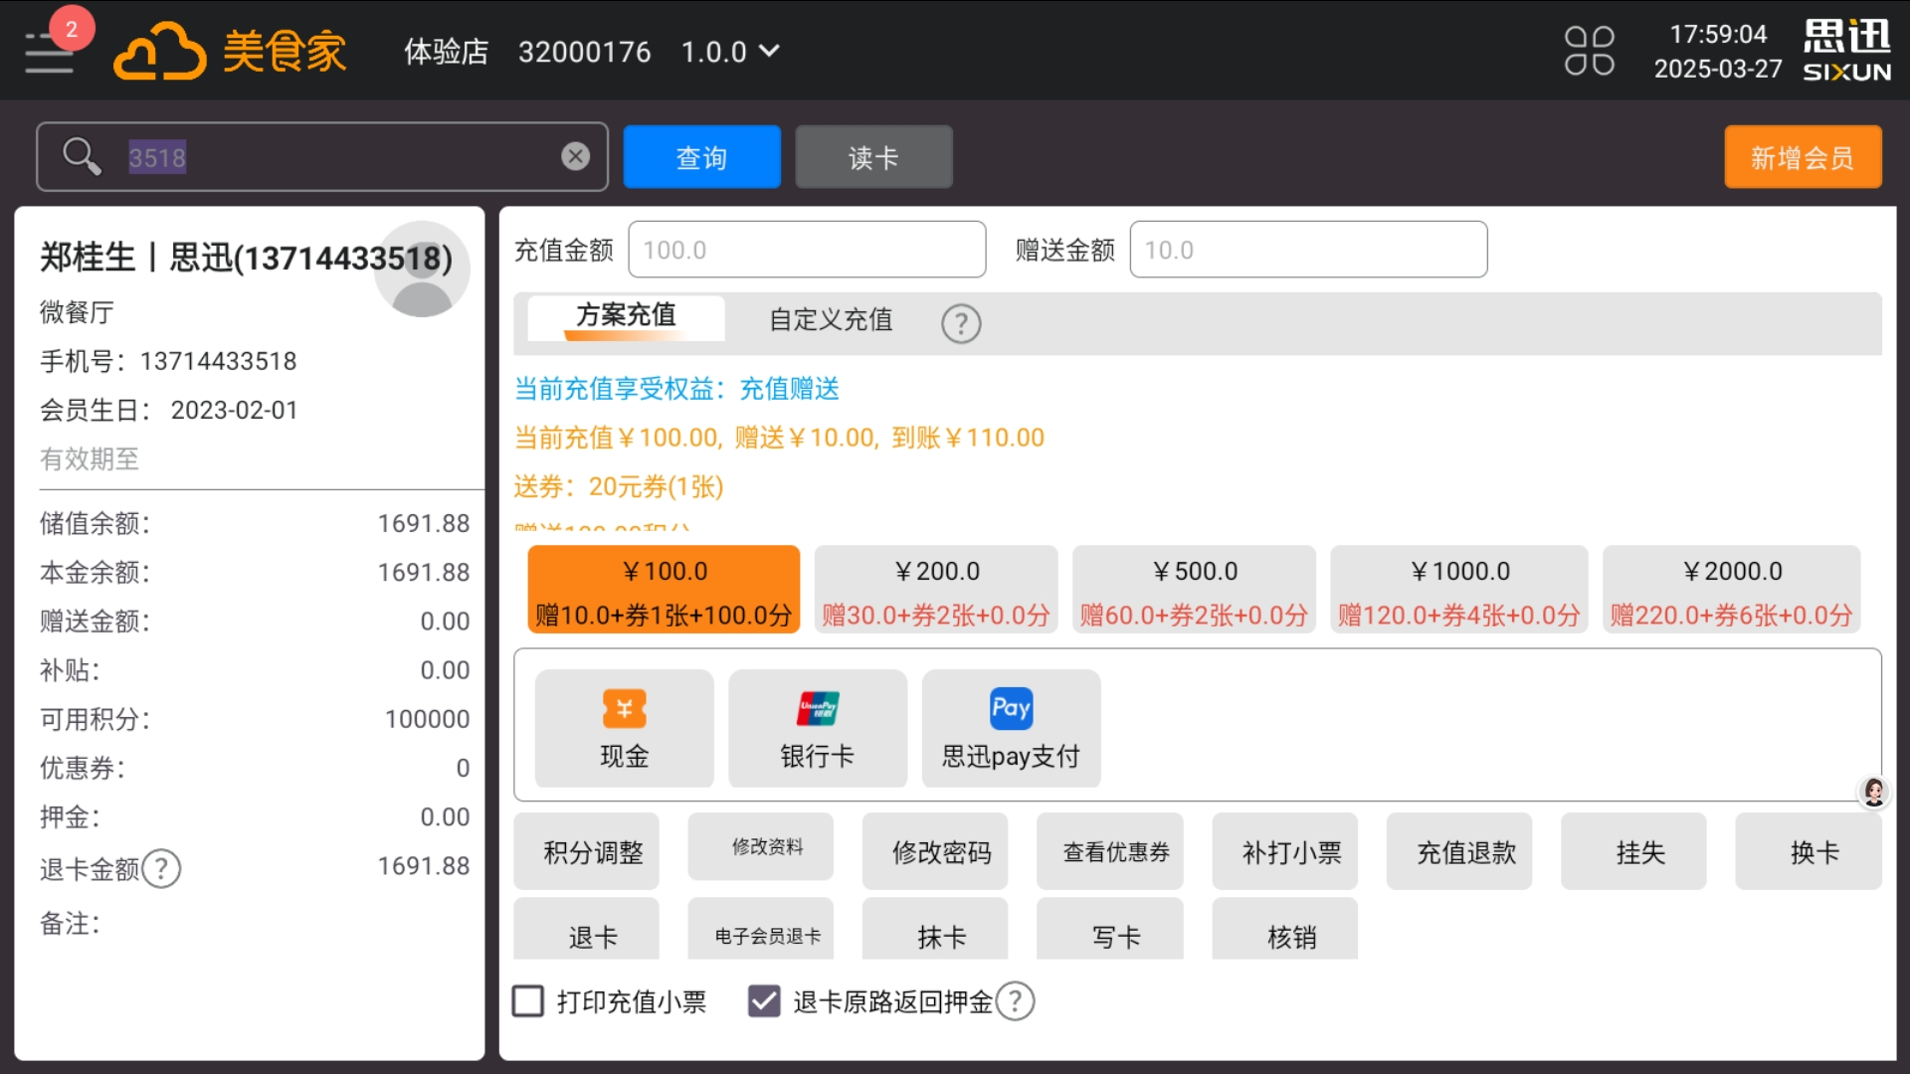Expand version dropdown next to 1.0.0

[x=767, y=51]
